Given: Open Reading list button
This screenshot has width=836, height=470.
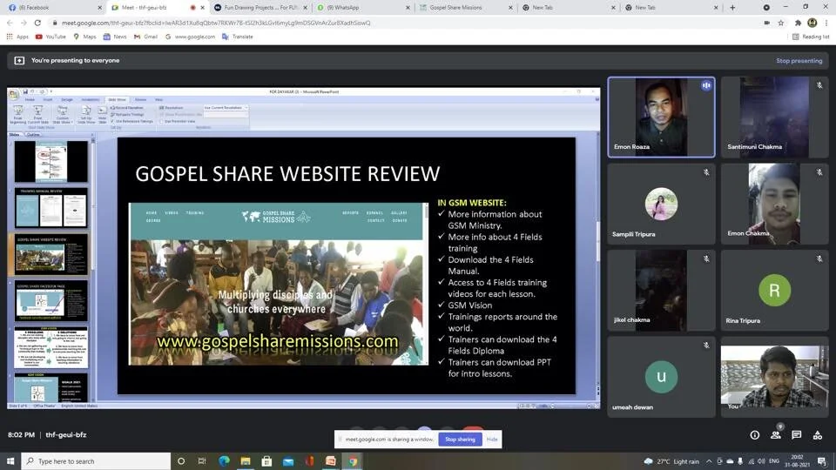Looking at the screenshot, I should pyautogui.click(x=811, y=37).
